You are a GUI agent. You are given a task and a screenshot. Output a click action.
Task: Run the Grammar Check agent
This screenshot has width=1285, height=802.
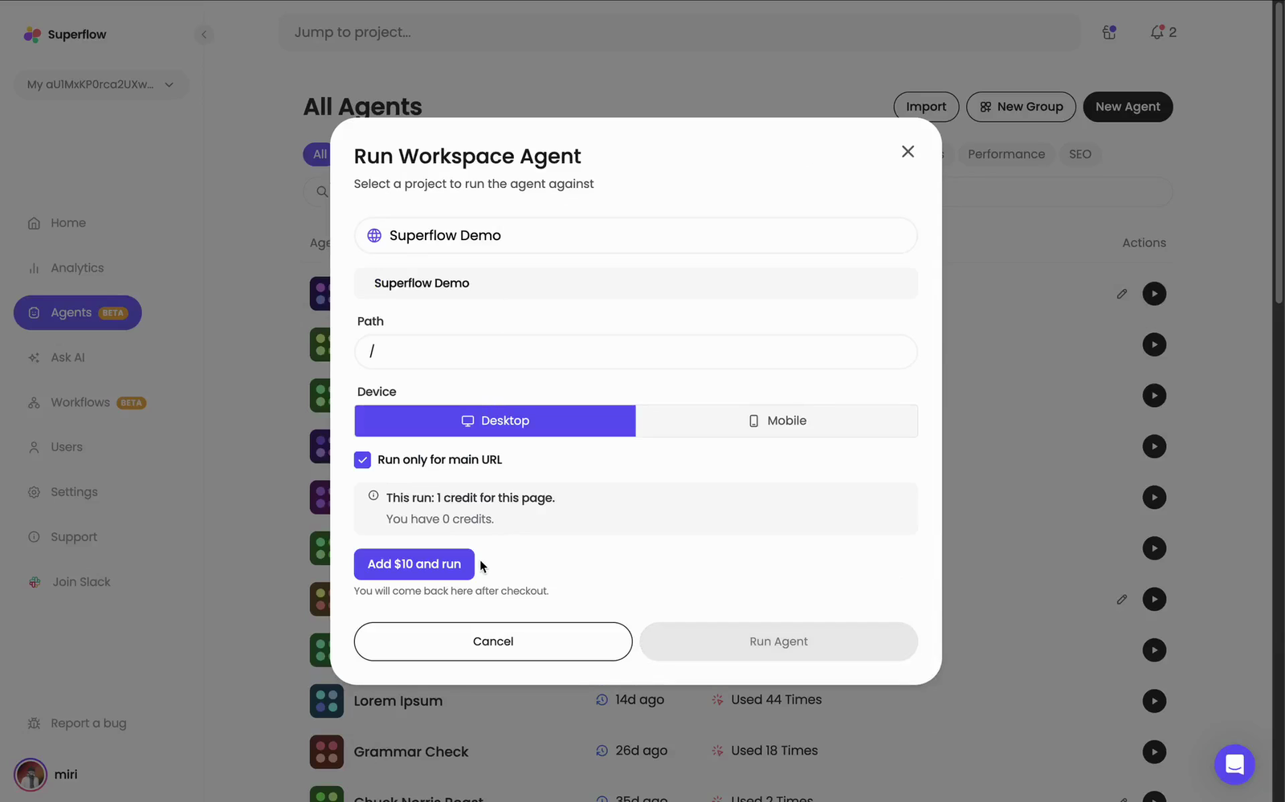click(x=1154, y=752)
